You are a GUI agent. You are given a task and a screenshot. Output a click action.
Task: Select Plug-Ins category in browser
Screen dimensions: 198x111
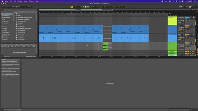pos(5,40)
